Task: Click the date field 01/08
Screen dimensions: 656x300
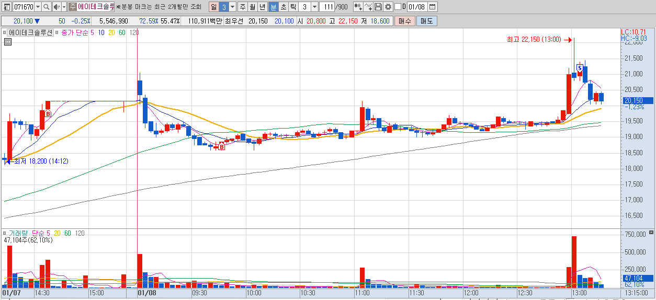Action: (416, 7)
